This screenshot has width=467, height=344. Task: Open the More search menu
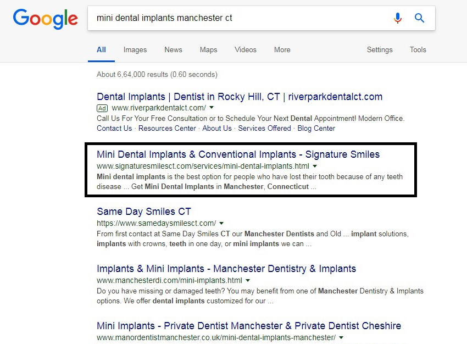point(282,50)
